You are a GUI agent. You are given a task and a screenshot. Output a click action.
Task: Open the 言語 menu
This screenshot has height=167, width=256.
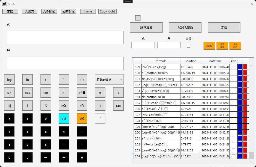pyautogui.click(x=10, y=11)
